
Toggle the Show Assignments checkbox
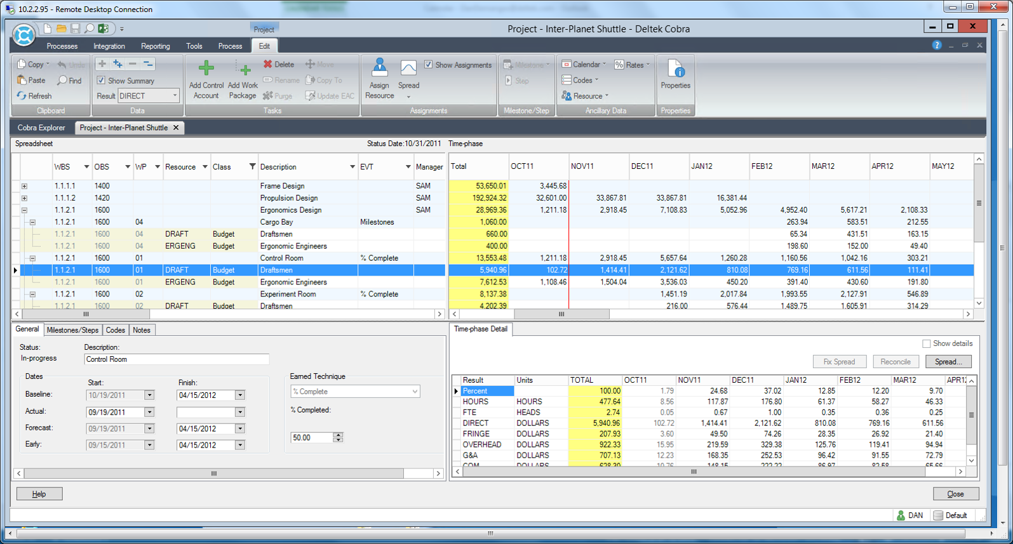coord(429,65)
